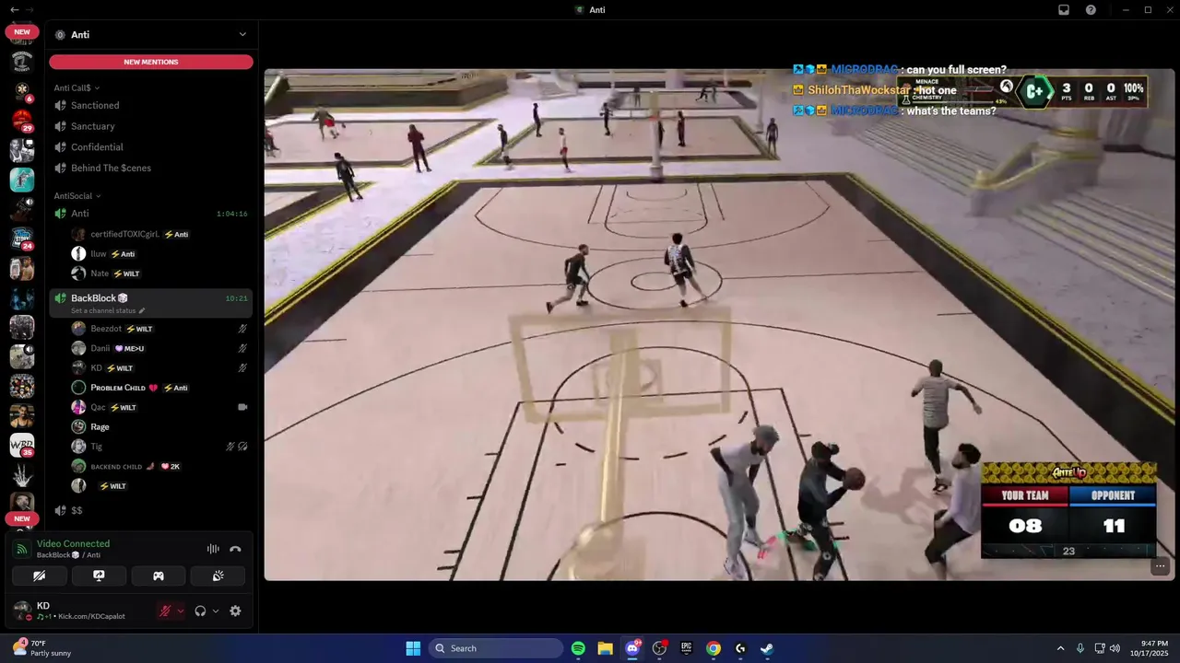Select user certifiedTOXICgirl. in Anti channel
Screen dimensions: 1180x663
(152, 234)
